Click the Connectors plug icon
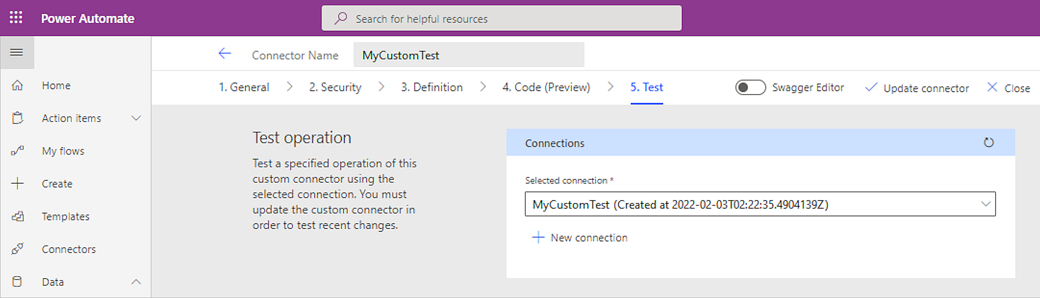Screen dimensions: 1040x298 tap(17, 249)
